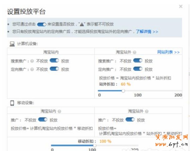
Task: Click the computer monitor icon beside 计算机设备
Action: [x=12, y=44]
